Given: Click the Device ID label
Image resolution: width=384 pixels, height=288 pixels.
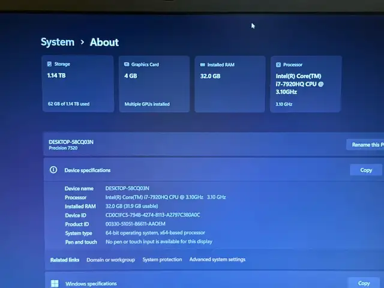Looking at the screenshot, I should (76, 215).
